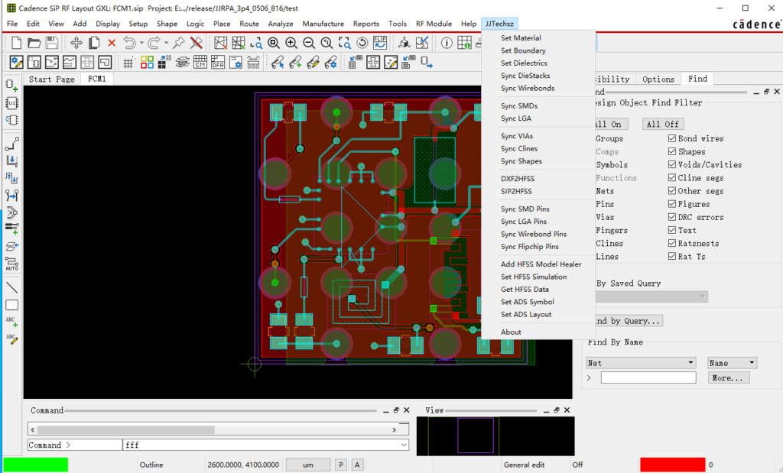Viewport: 783px width, 473px height.
Task: Undo the last action
Action: tap(129, 43)
